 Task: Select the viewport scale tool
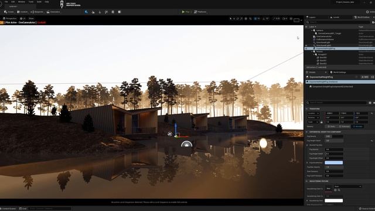click(241, 18)
